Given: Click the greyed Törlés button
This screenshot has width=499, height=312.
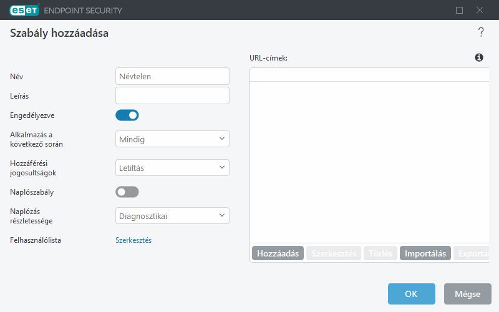Looking at the screenshot, I should coord(380,253).
